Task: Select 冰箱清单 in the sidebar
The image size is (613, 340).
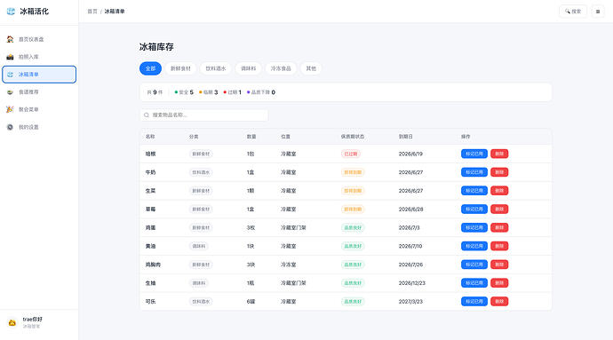Action: click(x=39, y=75)
